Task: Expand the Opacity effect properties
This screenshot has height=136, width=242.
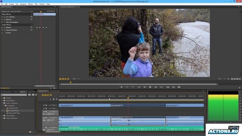Action: [2, 20]
